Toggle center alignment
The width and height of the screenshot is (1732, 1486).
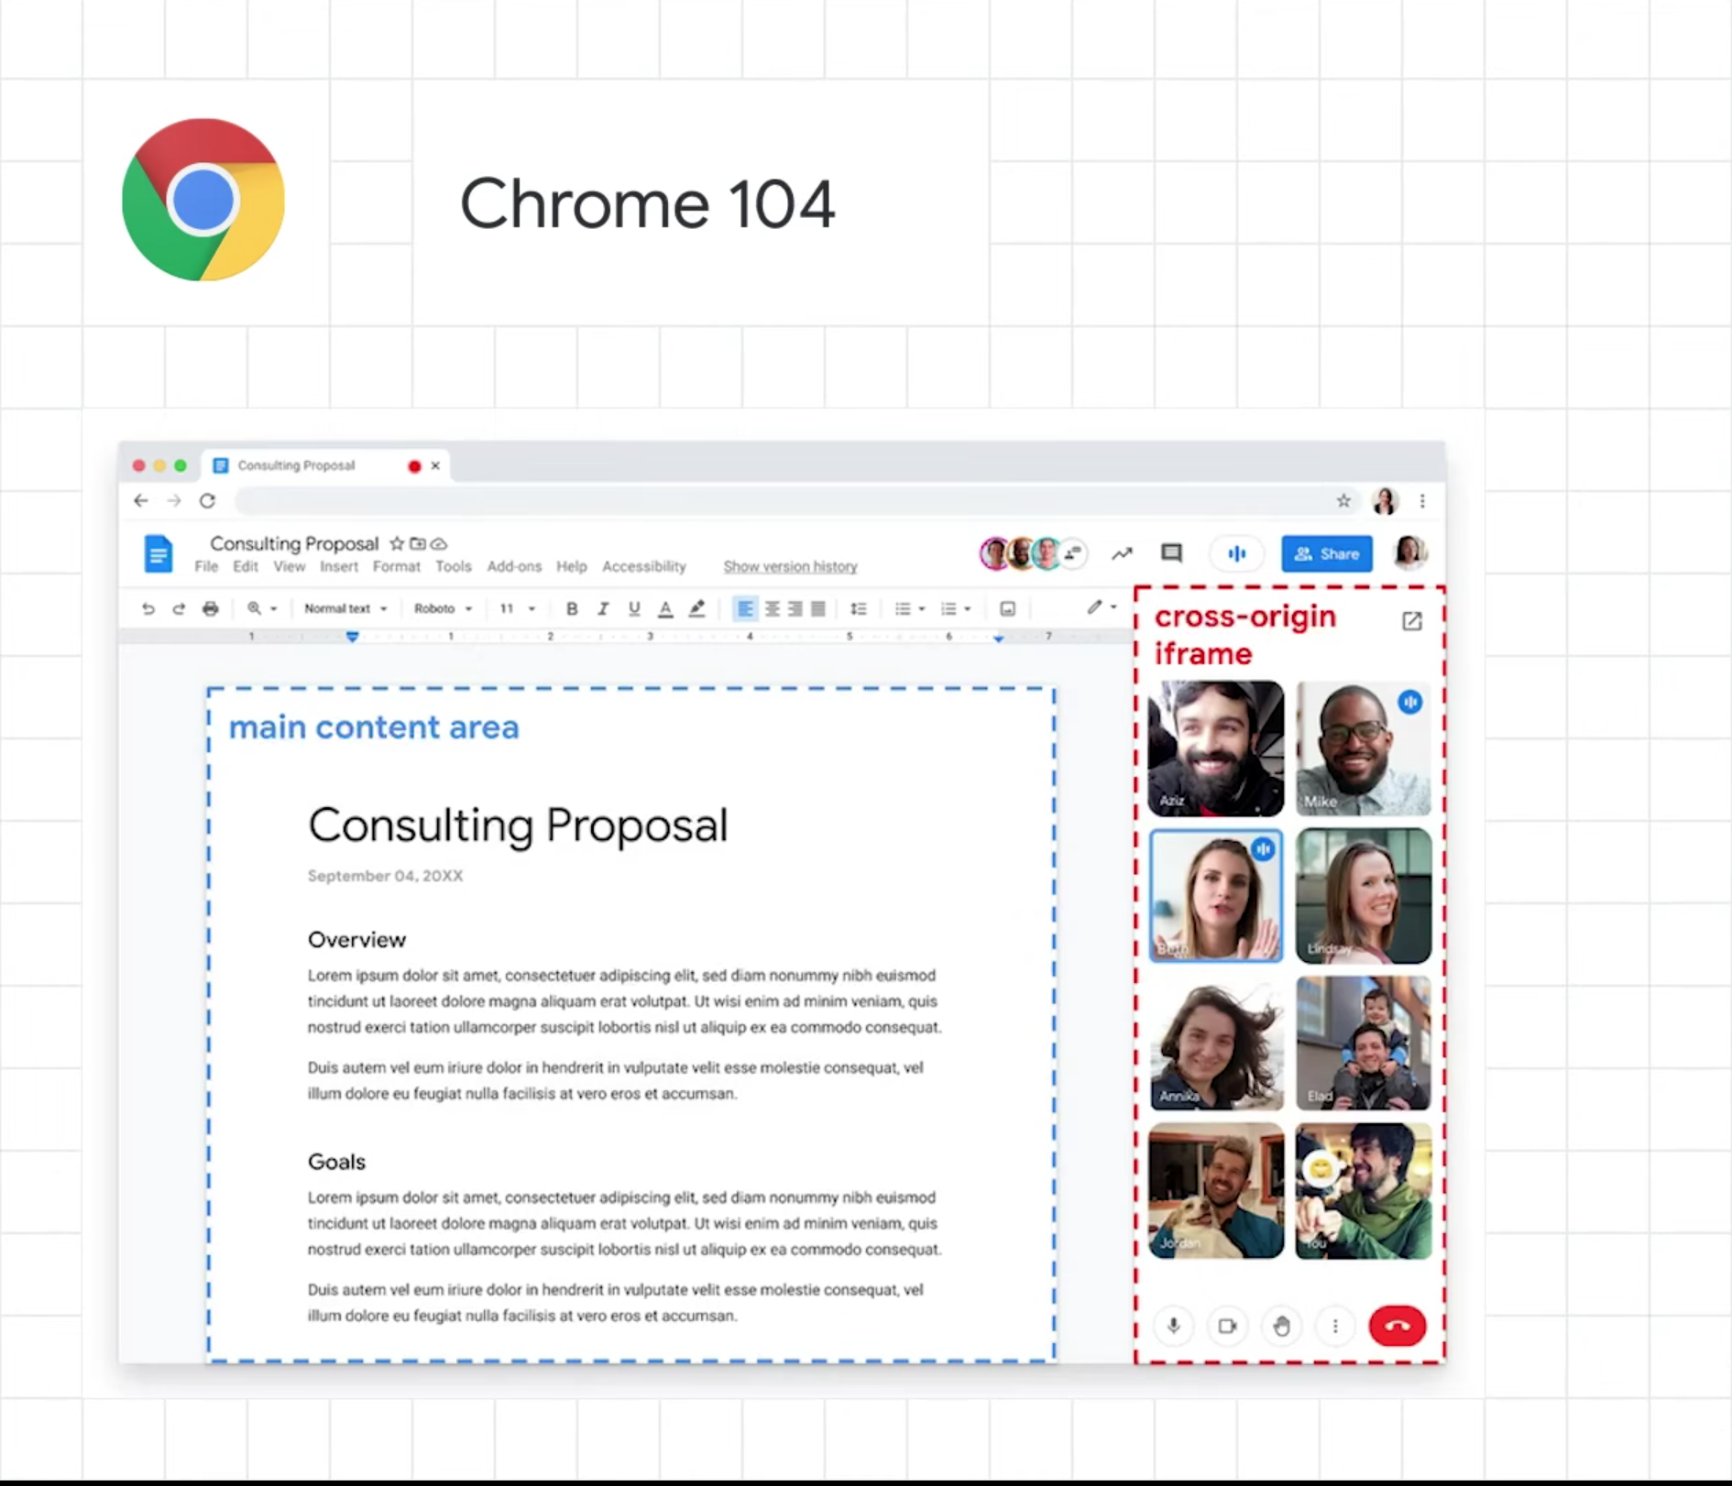point(773,608)
